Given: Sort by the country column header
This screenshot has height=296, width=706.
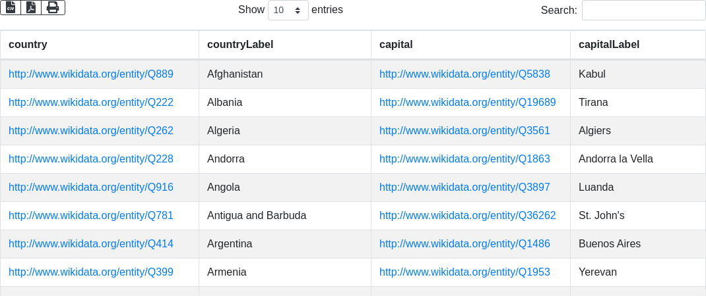Looking at the screenshot, I should (x=28, y=45).
